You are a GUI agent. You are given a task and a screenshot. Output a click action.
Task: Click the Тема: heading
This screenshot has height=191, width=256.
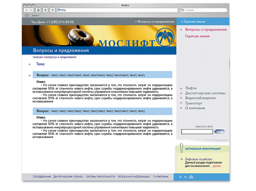tap(41, 64)
